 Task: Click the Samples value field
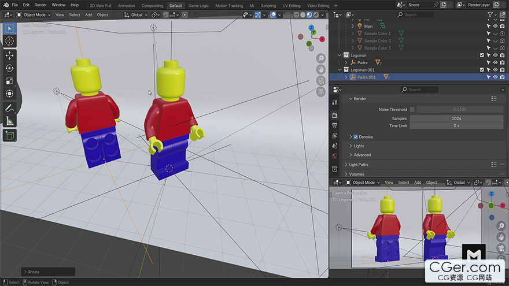[456, 118]
